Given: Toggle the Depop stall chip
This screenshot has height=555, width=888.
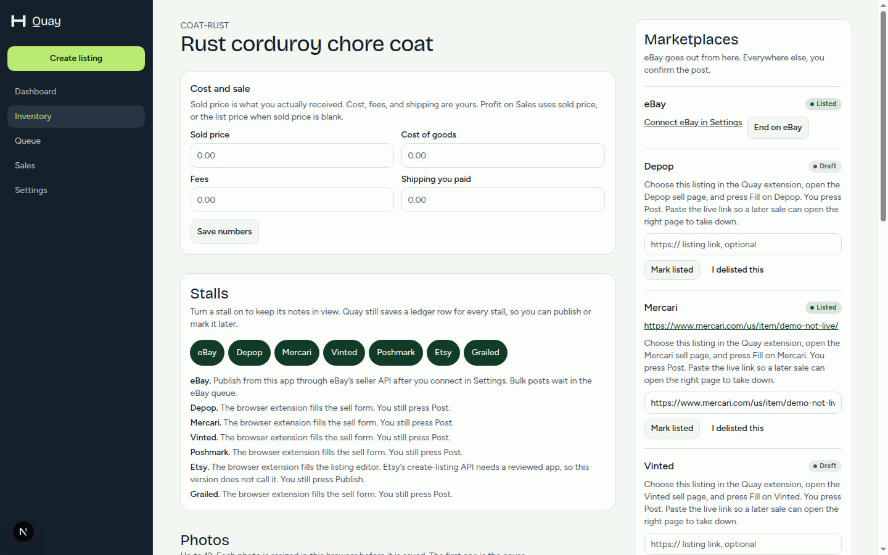Looking at the screenshot, I should 250,353.
